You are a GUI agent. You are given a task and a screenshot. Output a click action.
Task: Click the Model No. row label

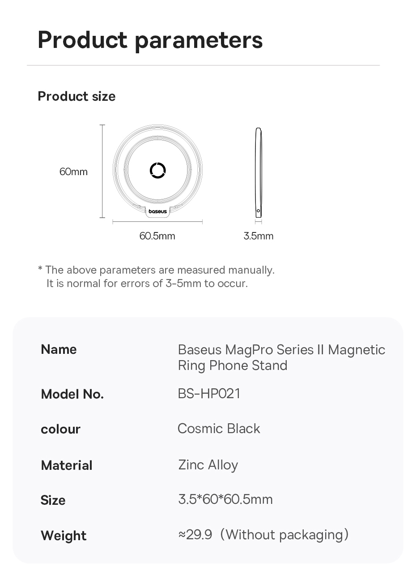pyautogui.click(x=72, y=394)
